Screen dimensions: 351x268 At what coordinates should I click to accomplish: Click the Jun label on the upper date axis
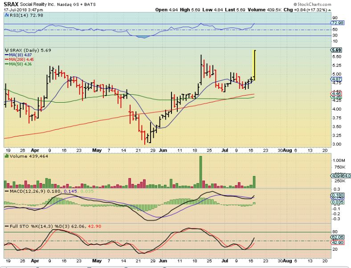click(163, 150)
